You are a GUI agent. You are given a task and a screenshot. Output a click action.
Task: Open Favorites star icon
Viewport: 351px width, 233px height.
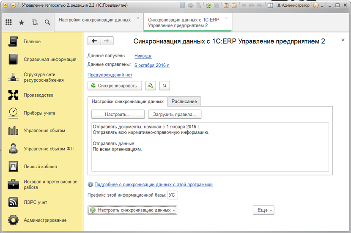[x=21, y=22]
